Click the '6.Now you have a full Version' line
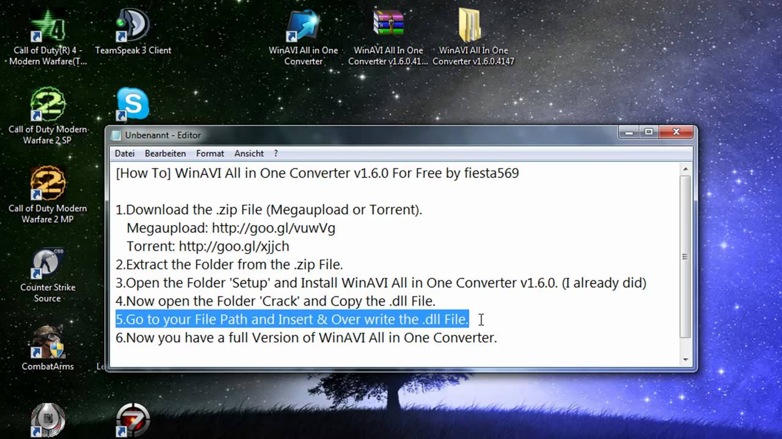Image resolution: width=782 pixels, height=439 pixels. [306, 338]
